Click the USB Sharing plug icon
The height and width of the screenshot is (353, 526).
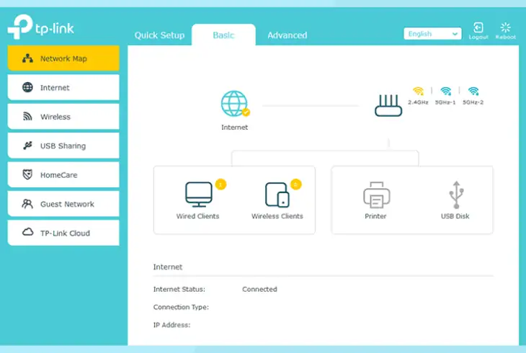point(27,146)
